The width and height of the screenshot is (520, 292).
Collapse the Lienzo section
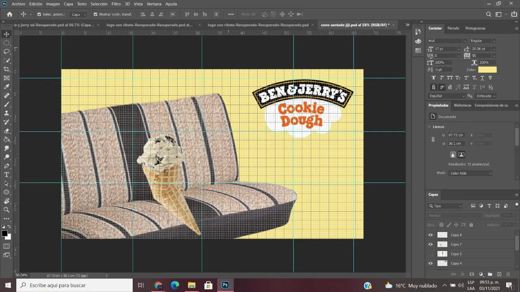[430, 127]
